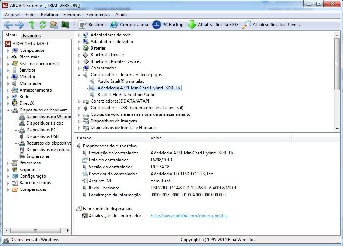Image resolution: width=343 pixels, height=246 pixels.
Task: Open the Arquivo menu
Action: click(13, 15)
